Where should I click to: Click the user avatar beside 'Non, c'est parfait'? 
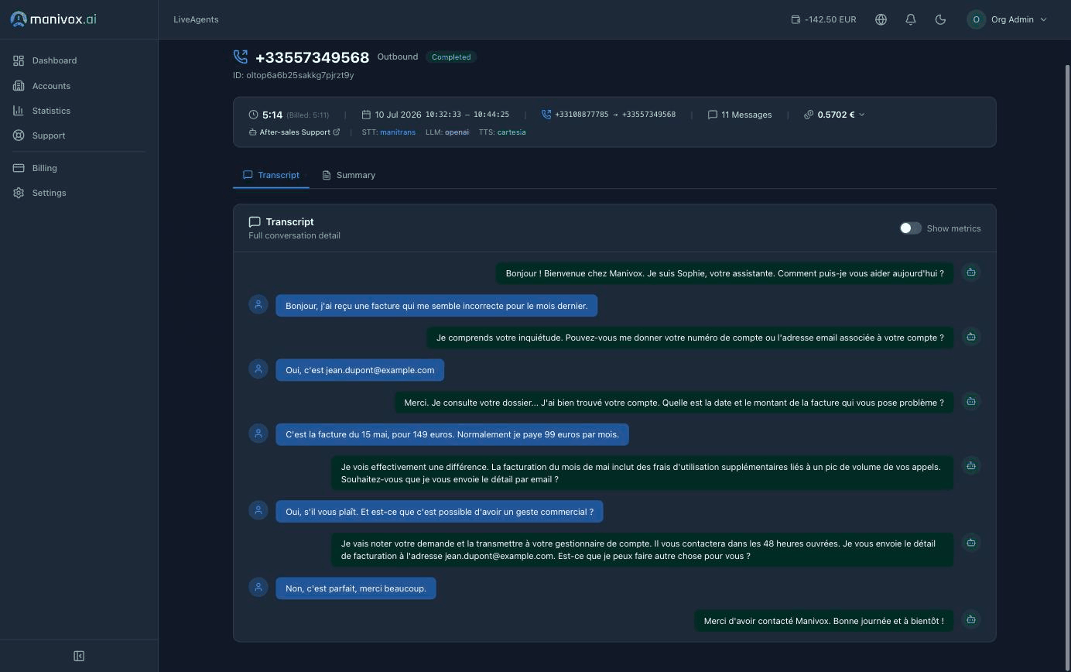[x=258, y=587]
